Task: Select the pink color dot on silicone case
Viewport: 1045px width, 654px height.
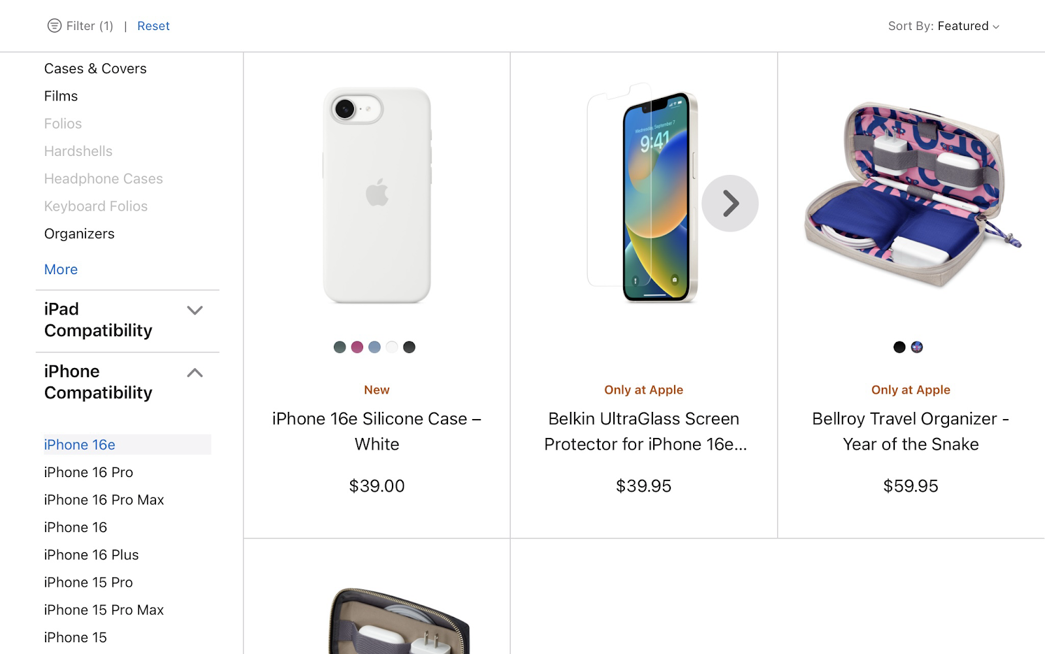Action: coord(357,347)
